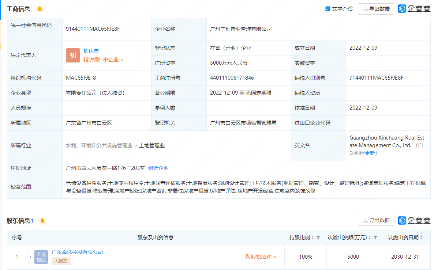The image size is (434, 270).
Task: Filter the 认缴出资额 column
Action: coord(375,237)
